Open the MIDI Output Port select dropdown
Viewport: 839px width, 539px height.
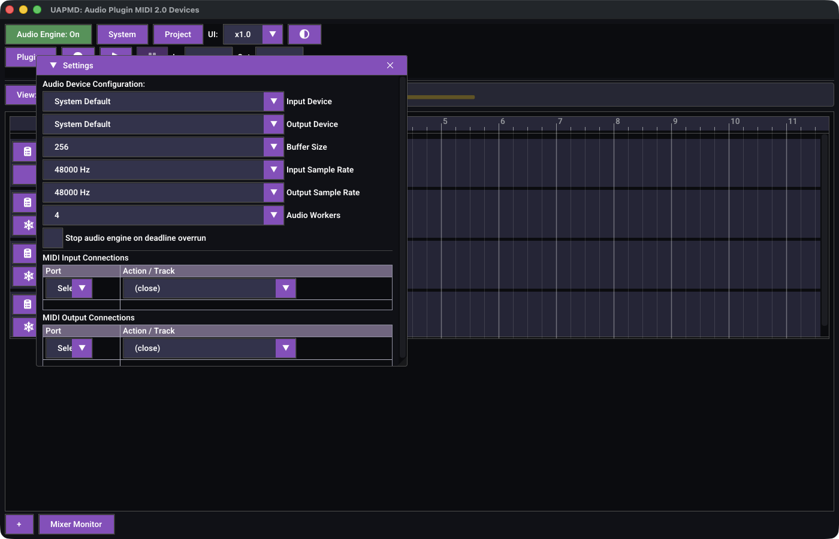(x=69, y=348)
